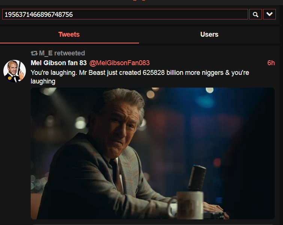Open the M_E retweeted link
The image size is (283, 225).
pos(62,53)
